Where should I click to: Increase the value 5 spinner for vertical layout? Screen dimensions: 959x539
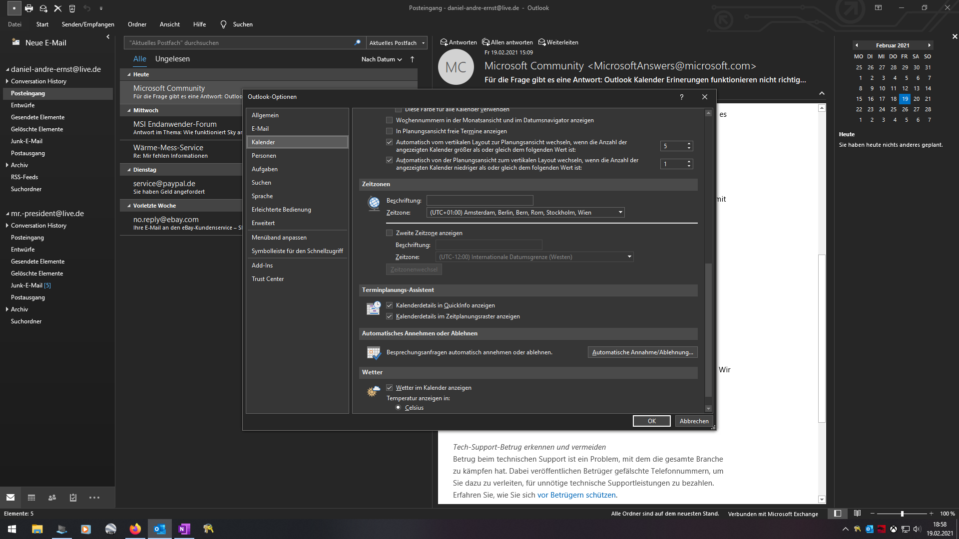click(689, 144)
